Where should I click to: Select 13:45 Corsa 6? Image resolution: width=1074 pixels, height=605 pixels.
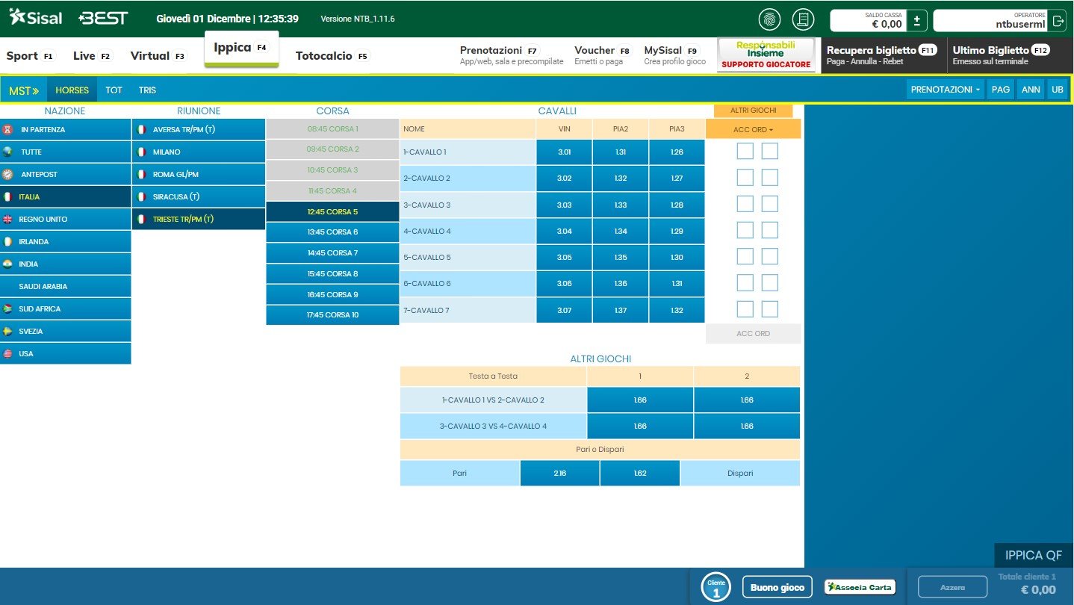tap(332, 232)
